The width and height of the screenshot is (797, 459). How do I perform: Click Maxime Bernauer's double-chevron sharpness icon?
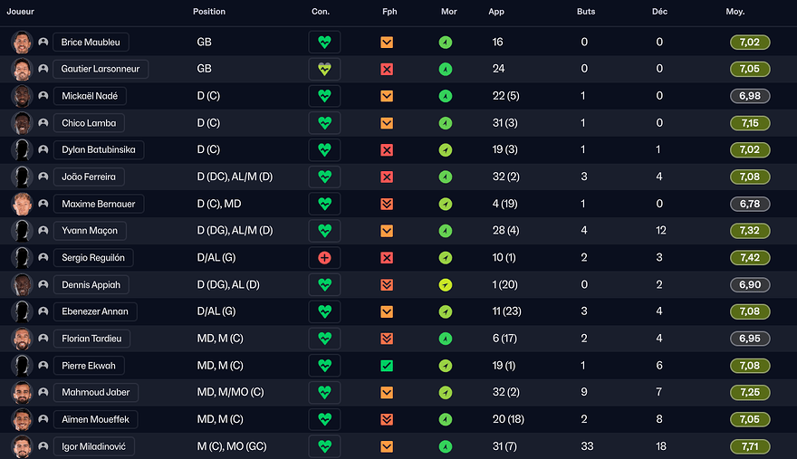click(x=387, y=204)
